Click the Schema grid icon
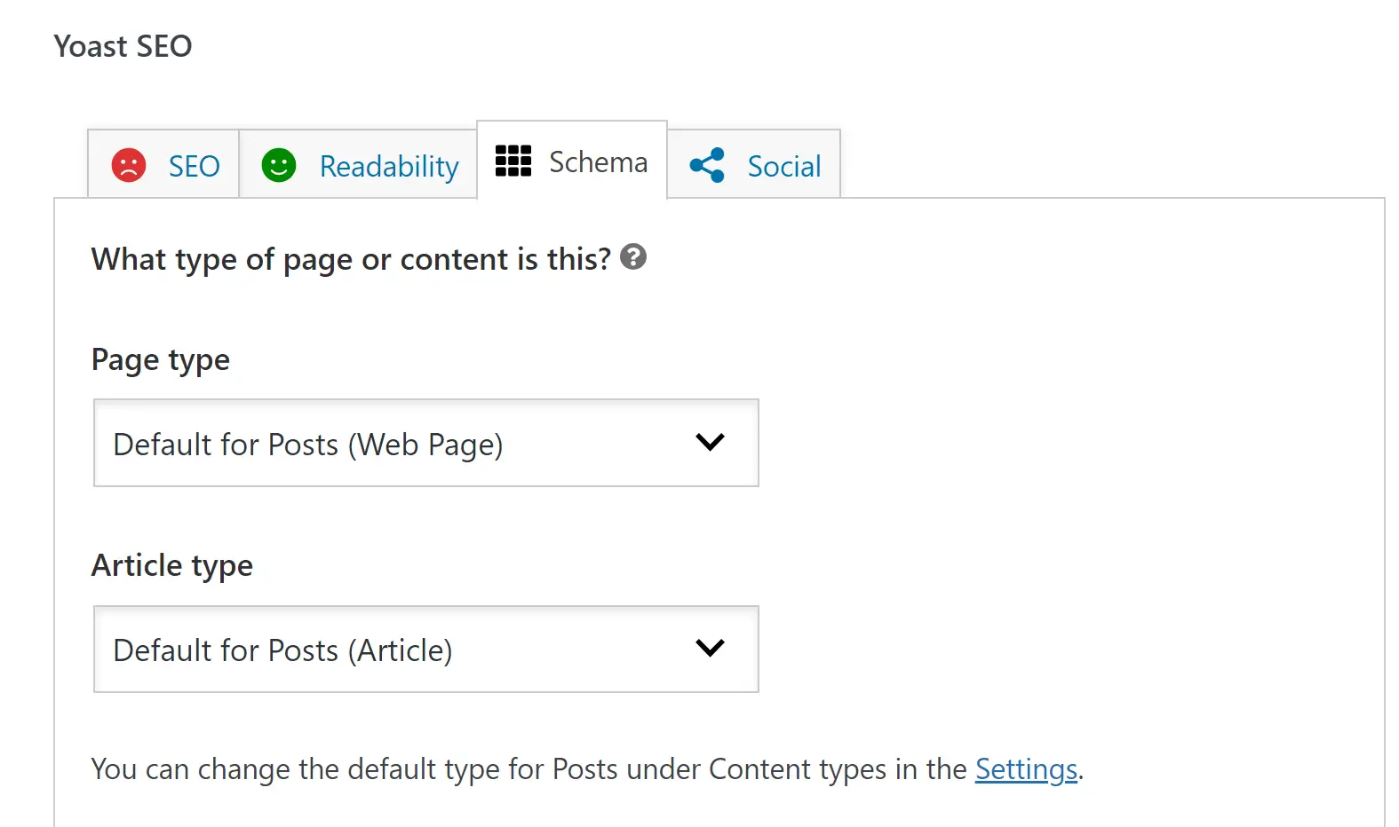 click(x=513, y=161)
